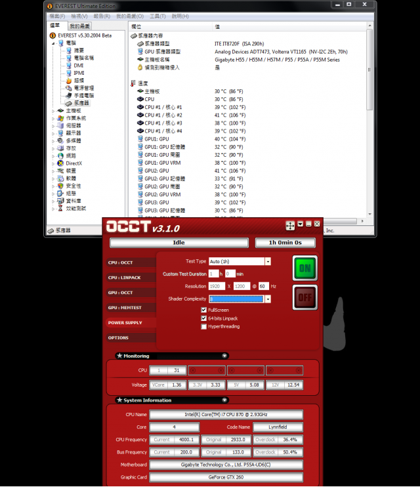Click the refresh rate 60 Hz field
The width and height of the screenshot is (420, 487).
[264, 286]
